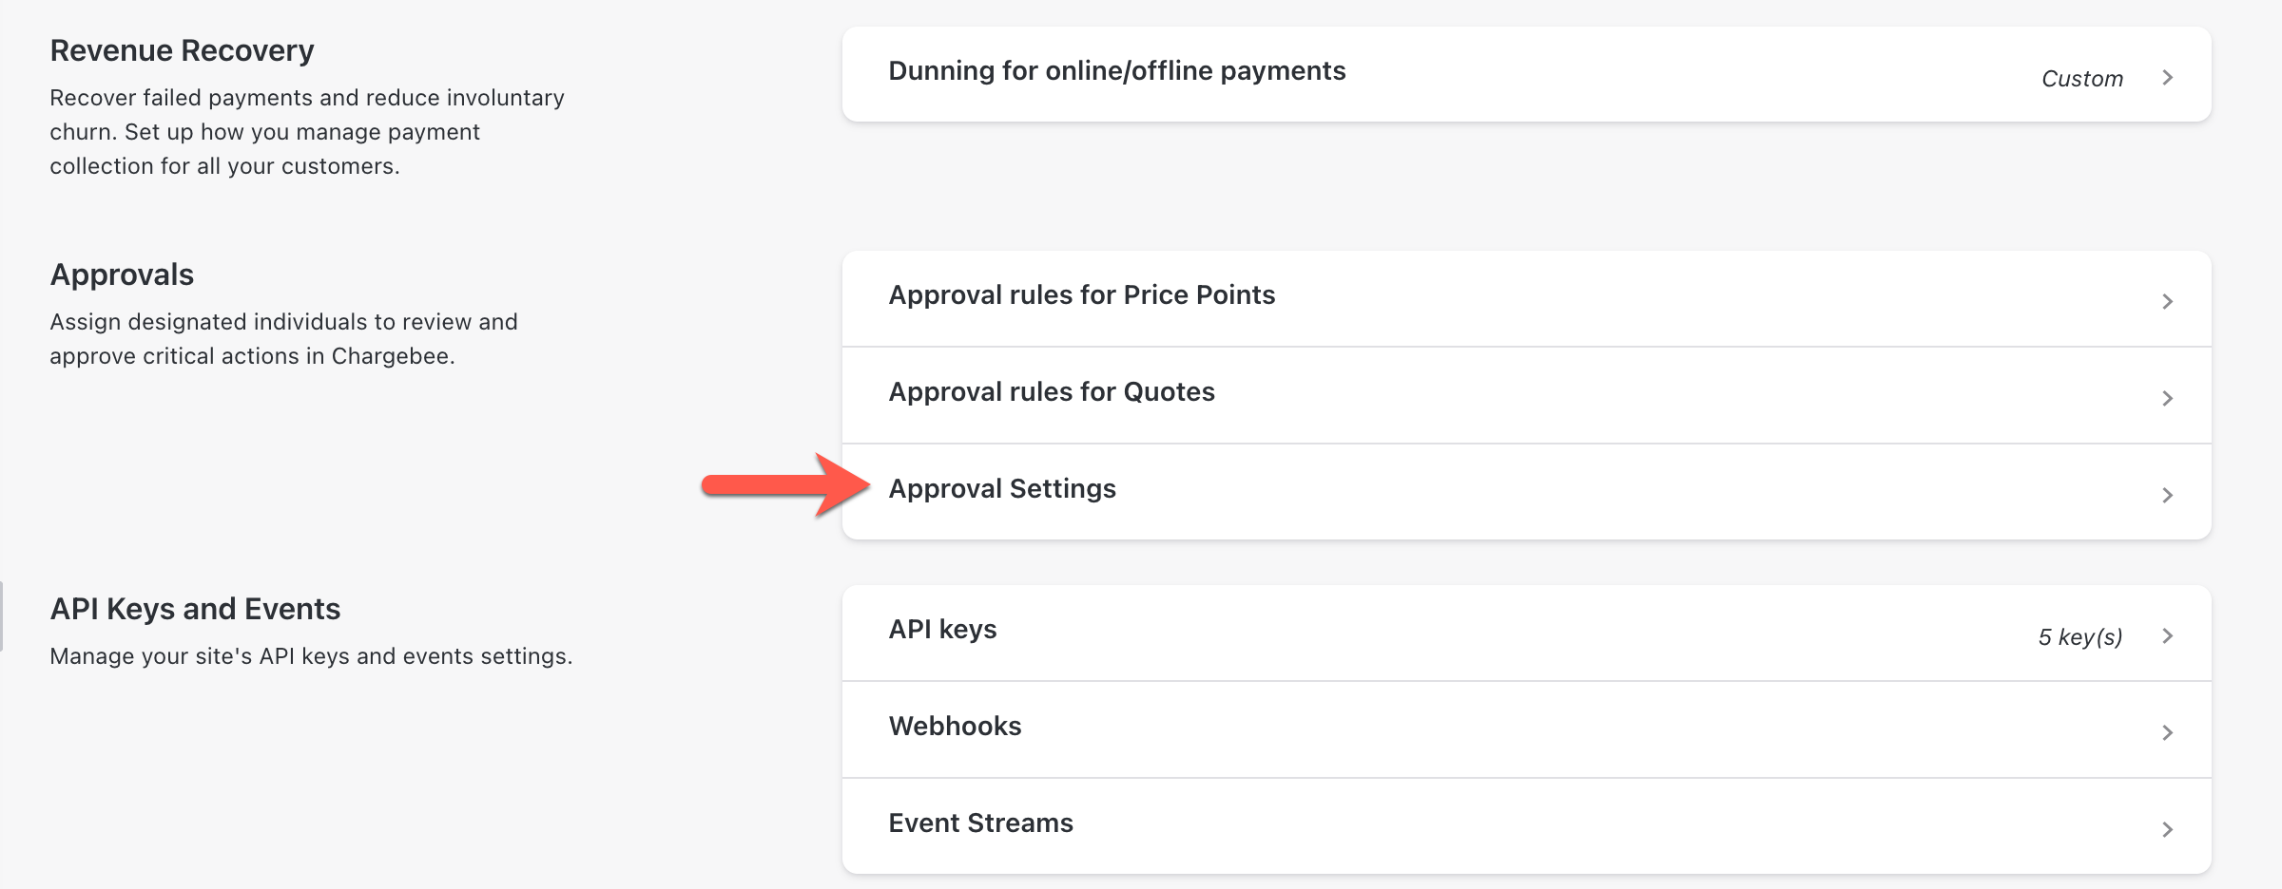Go to Approval Settings
The height and width of the screenshot is (889, 2282).
[1001, 489]
